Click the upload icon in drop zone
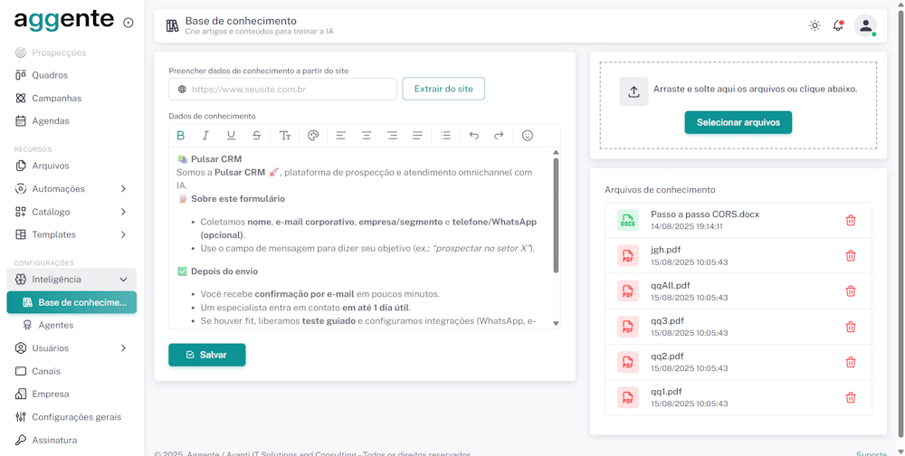This screenshot has height=456, width=905. click(x=633, y=91)
